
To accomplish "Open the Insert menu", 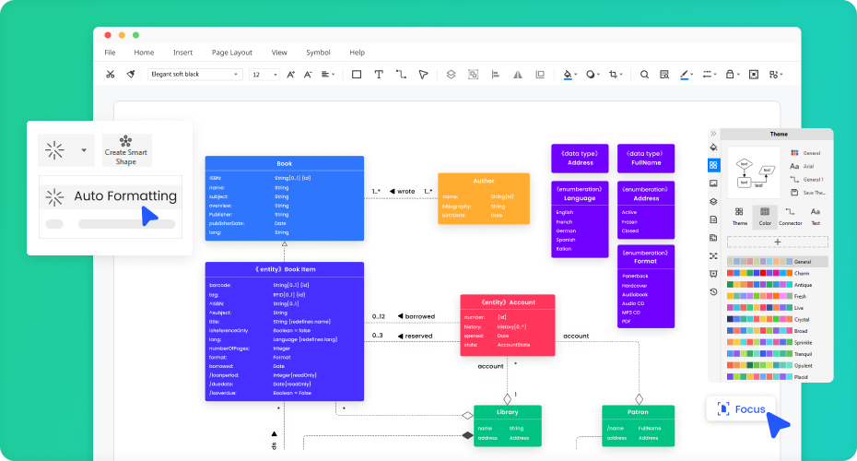I will click(182, 53).
